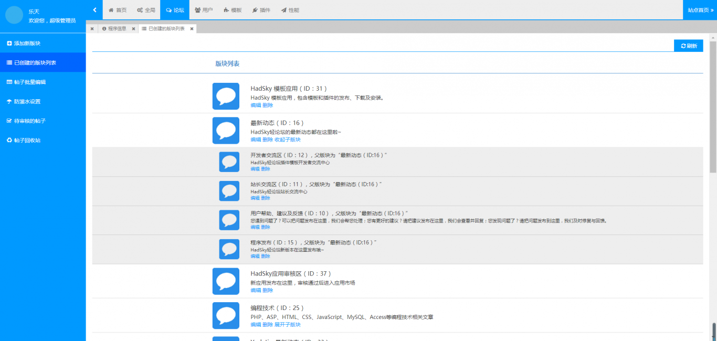717x341 pixels.
Task: Go to 站点首页 site homepage
Action: click(700, 10)
